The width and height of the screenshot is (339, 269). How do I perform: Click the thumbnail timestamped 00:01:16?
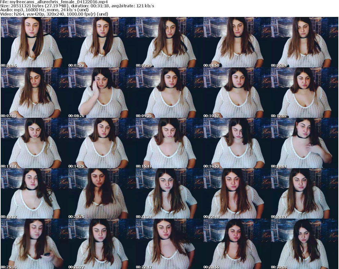coord(34,42)
